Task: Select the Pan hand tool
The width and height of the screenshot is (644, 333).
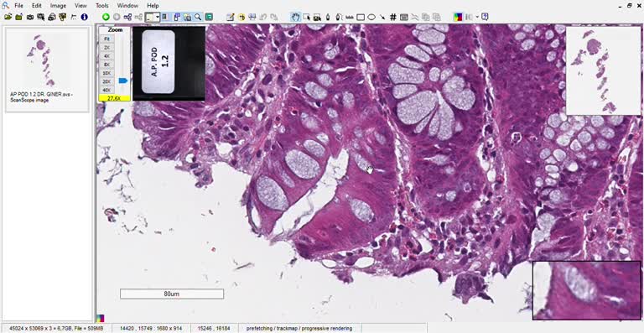Action: click(295, 17)
